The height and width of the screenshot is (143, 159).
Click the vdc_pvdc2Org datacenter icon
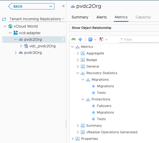[26, 46]
